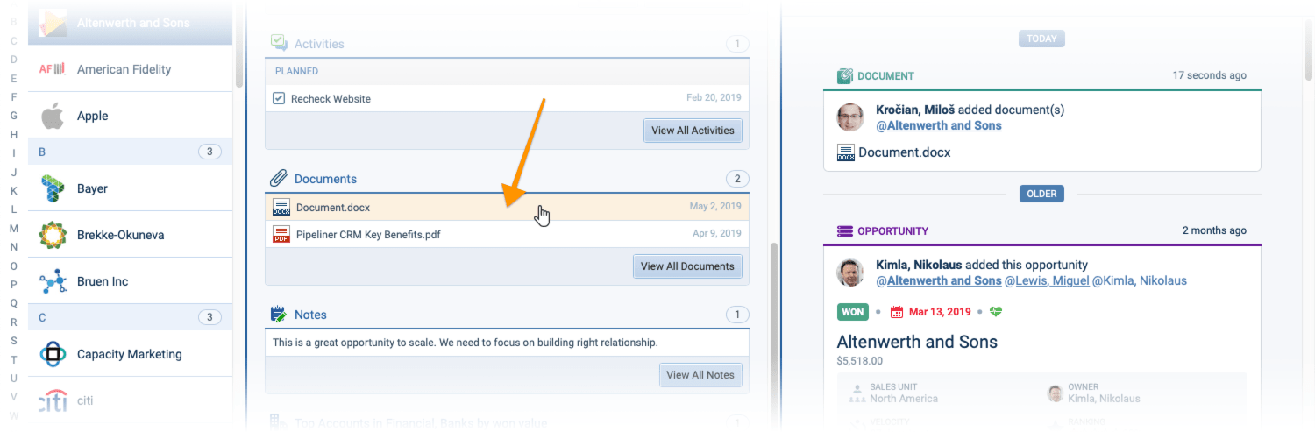The image size is (1315, 432).
Task: Toggle the Recheck Website task checkbox
Action: point(279,99)
